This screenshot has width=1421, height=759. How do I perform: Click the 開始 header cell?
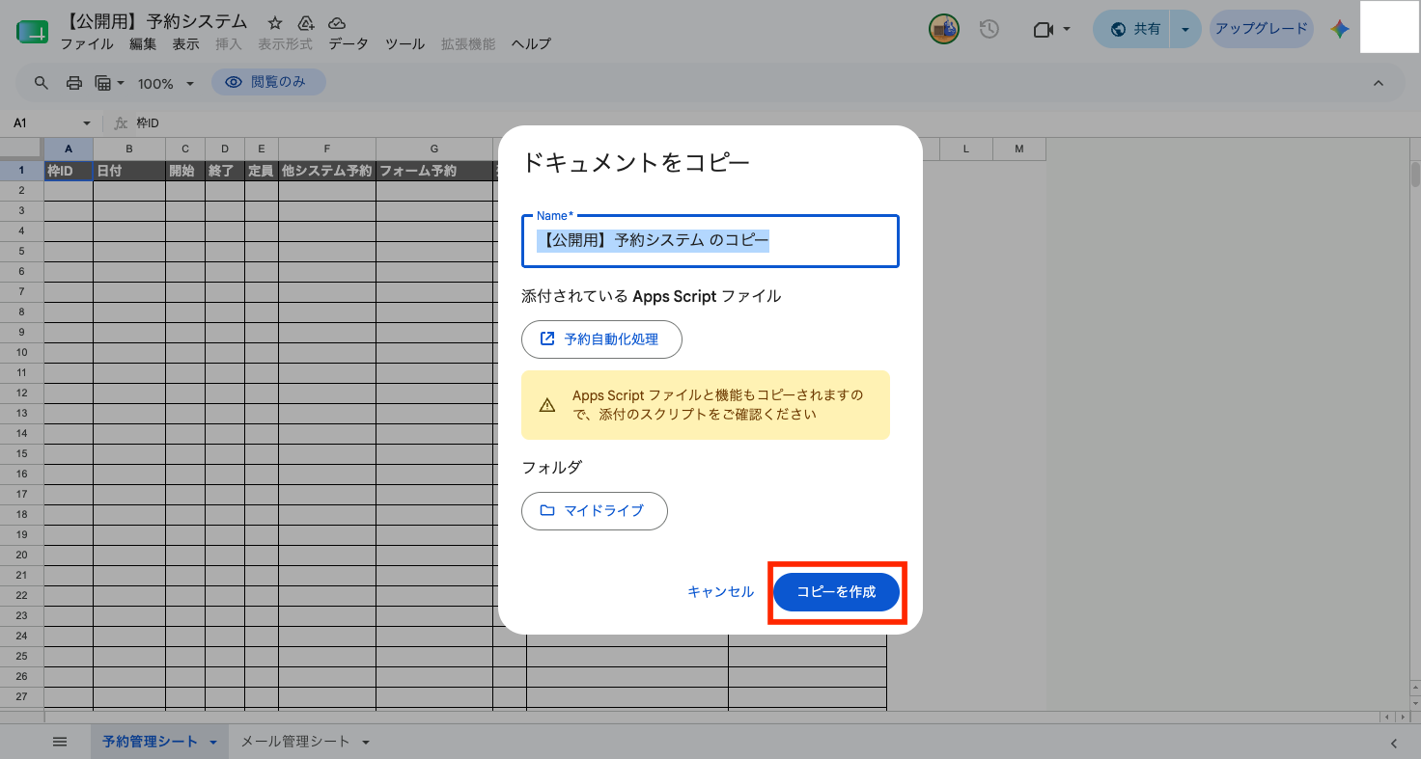click(x=185, y=171)
